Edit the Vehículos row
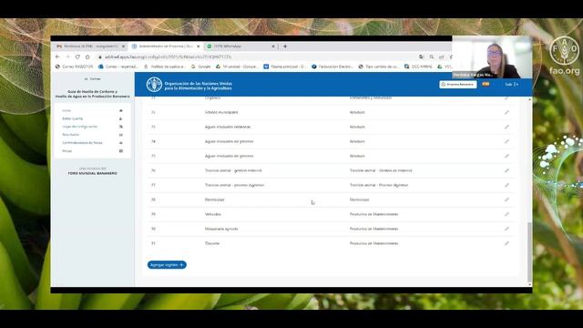583x328 pixels. pos(506,214)
